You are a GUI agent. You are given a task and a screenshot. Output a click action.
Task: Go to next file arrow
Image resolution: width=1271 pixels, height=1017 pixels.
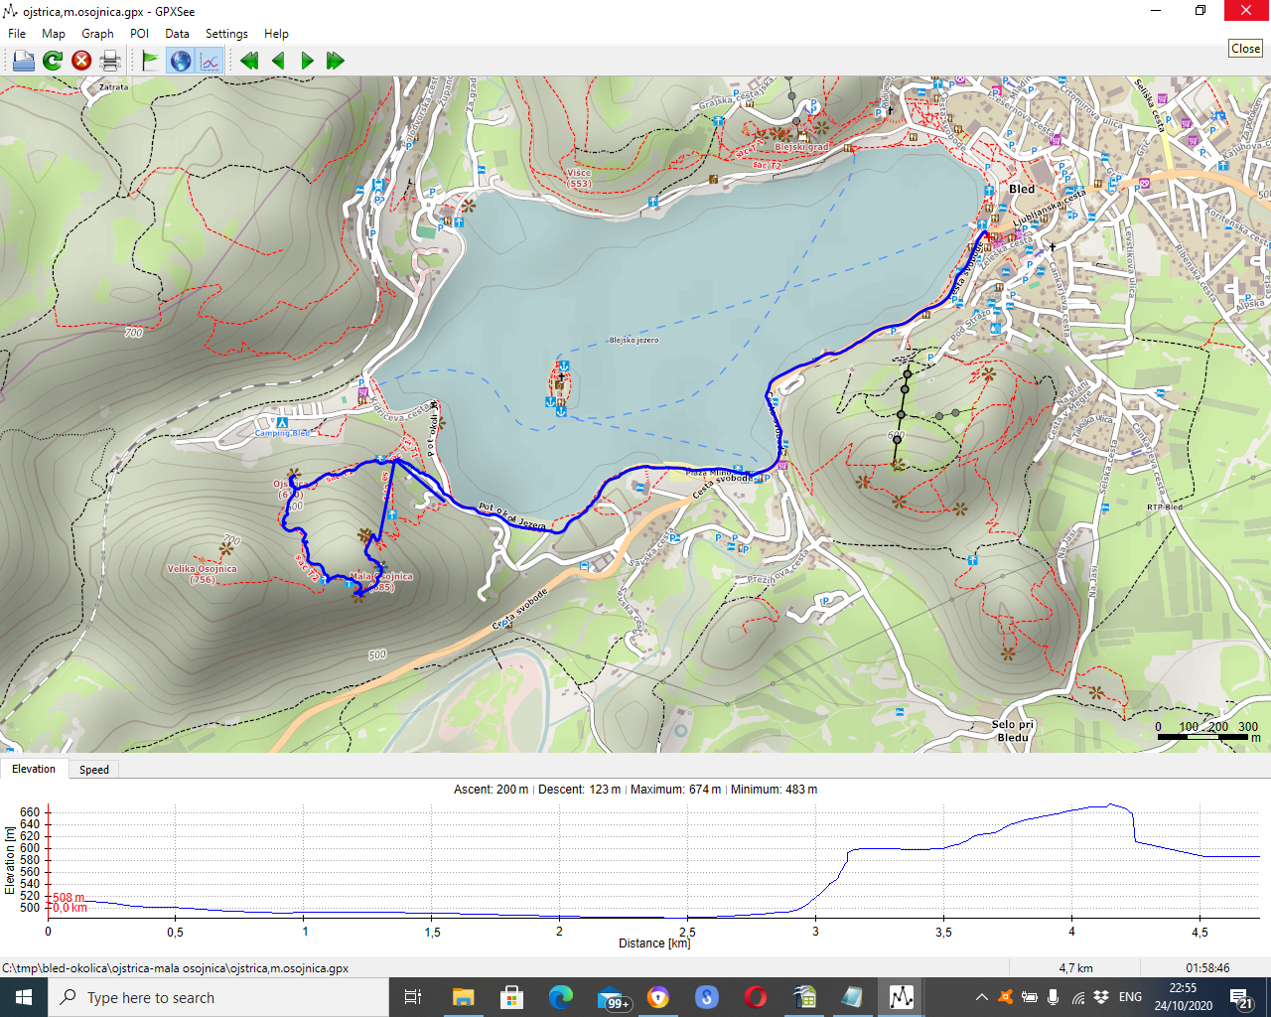click(x=307, y=61)
